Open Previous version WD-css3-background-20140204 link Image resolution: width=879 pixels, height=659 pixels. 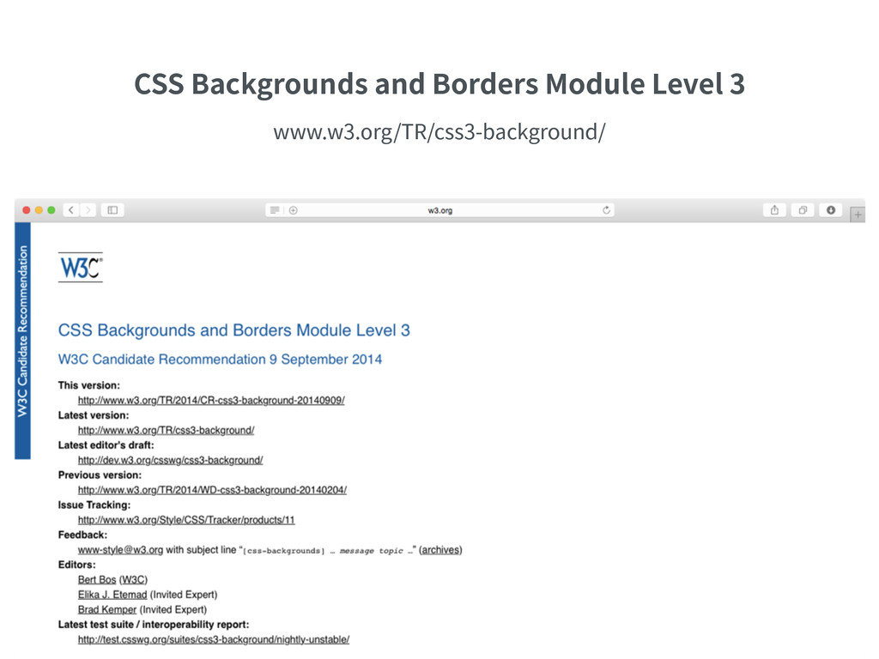point(213,490)
